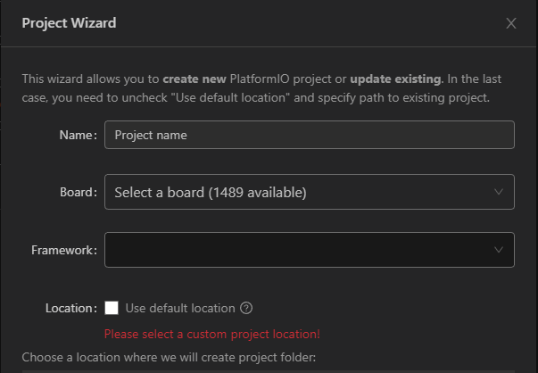
Task: Click the Framework field chevron arrow
Action: (x=499, y=250)
